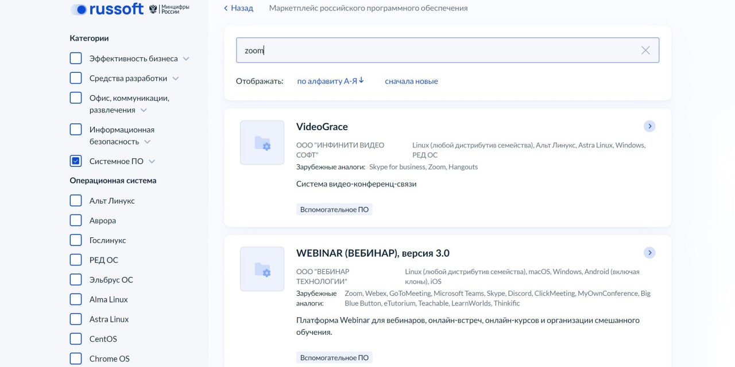The width and height of the screenshot is (735, 367).
Task: Expand Информационная безопасность chevron
Action: [148, 142]
